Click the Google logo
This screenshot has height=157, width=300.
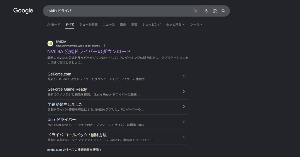[x=23, y=11]
